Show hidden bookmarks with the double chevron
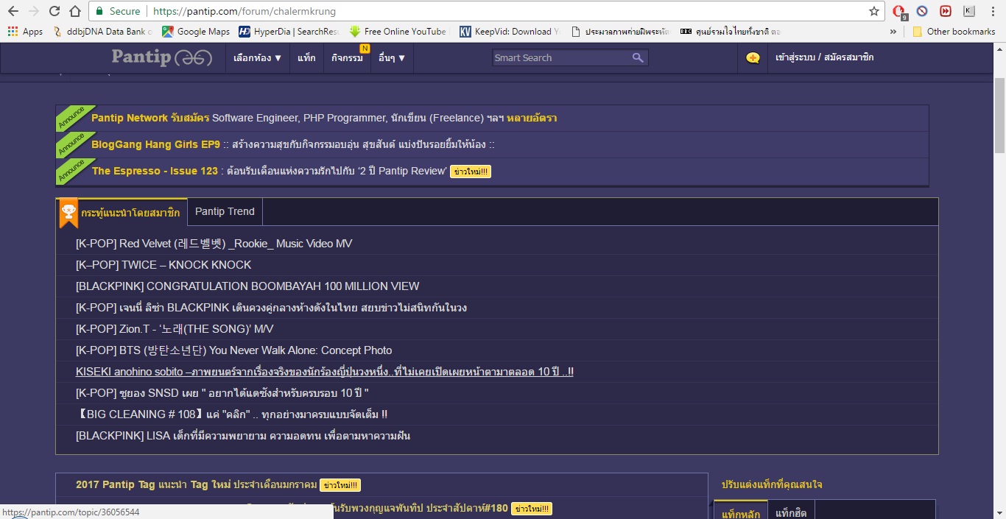This screenshot has height=519, width=1006. 893,32
